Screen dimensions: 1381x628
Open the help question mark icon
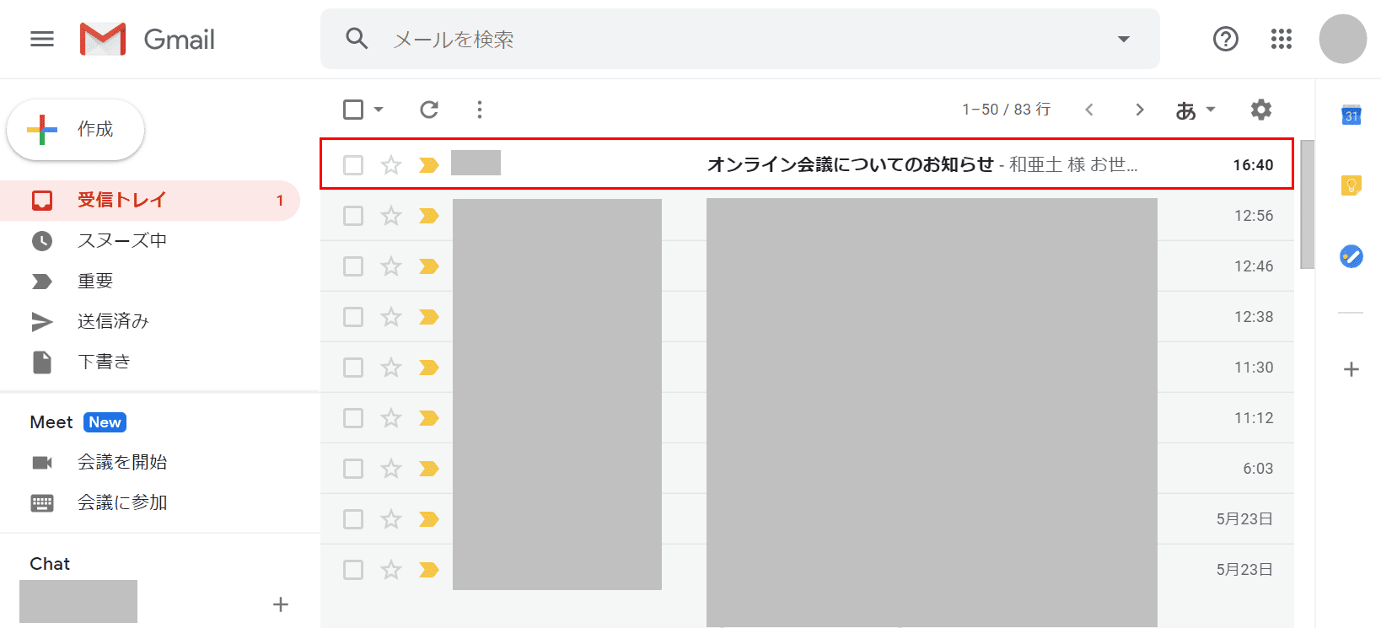[1225, 39]
